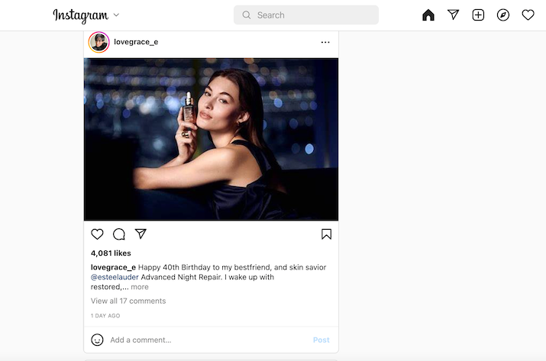The height and width of the screenshot is (361, 546).
Task: Open direct messages paper plane icon in header
Action: [x=453, y=15]
